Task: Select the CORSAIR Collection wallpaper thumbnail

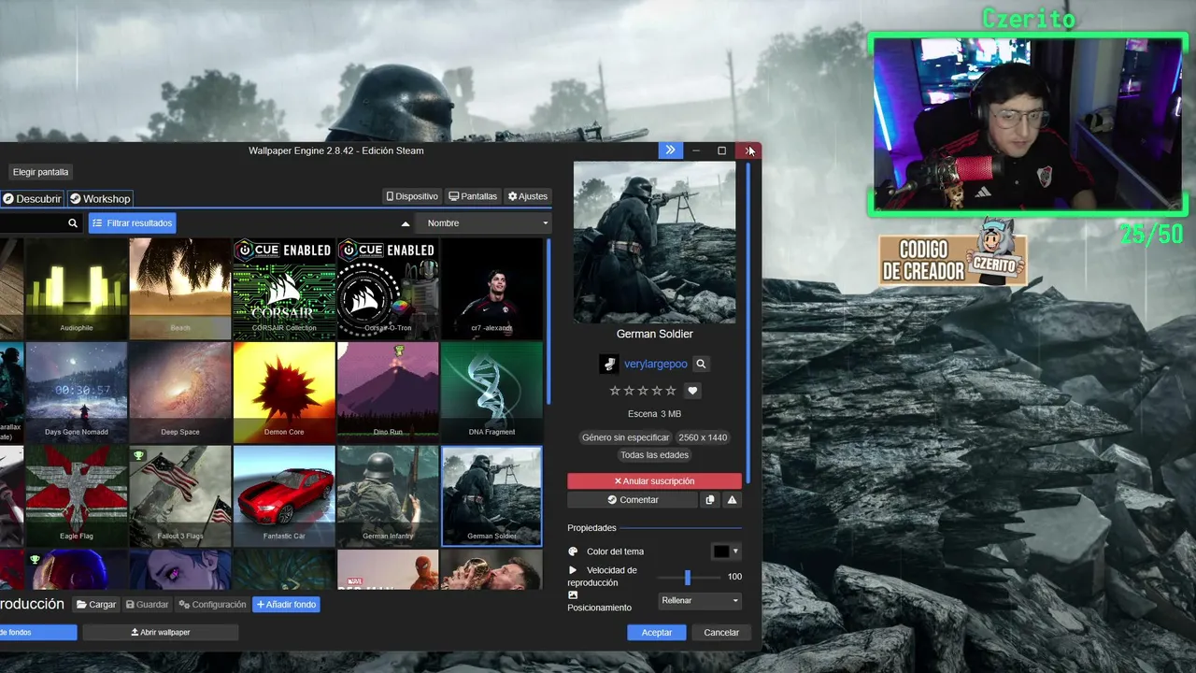Action: click(x=284, y=288)
